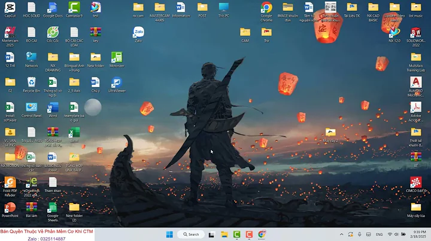This screenshot has height=241, width=431.
Task: Open Foxit PDF Reader shortcut
Action: coord(10,187)
